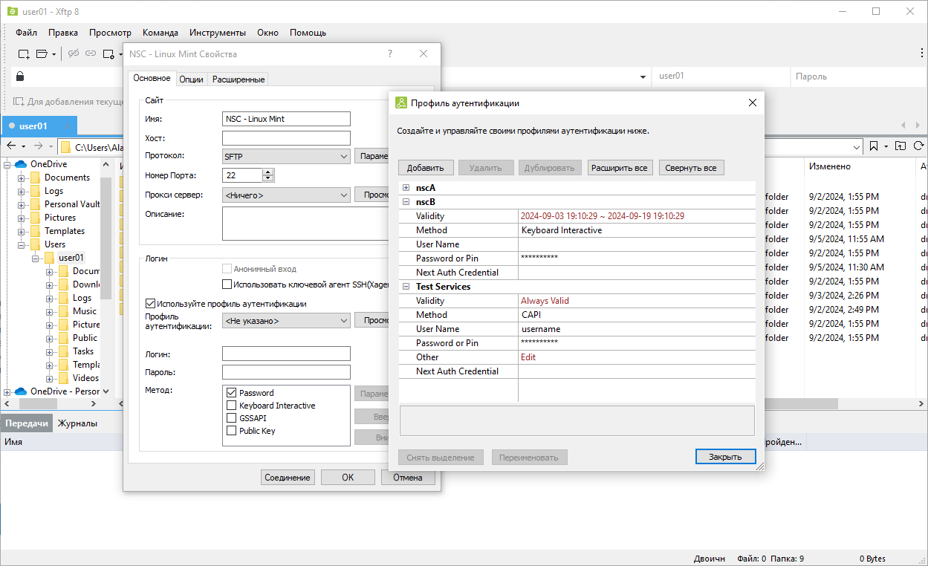This screenshot has width=928, height=566.
Task: Click the Свернуть все button
Action: [x=691, y=168]
